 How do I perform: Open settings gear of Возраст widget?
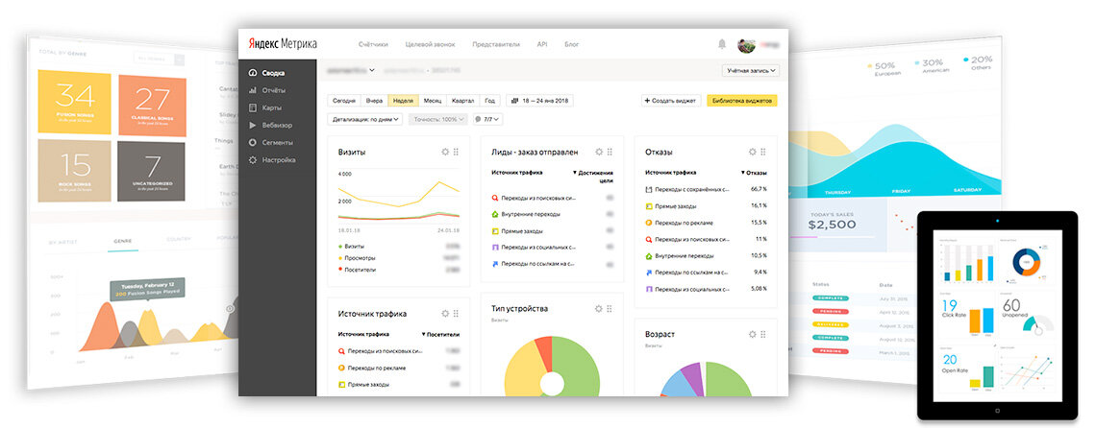pos(752,335)
